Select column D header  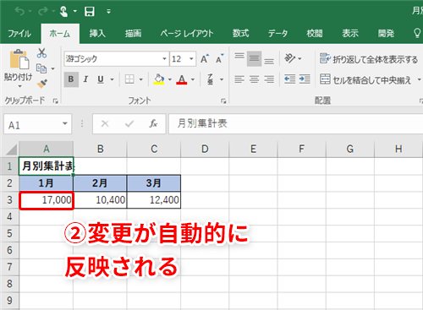tap(205, 149)
